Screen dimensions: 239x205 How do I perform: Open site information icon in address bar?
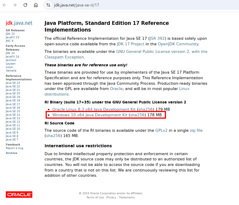(x=48, y=5)
